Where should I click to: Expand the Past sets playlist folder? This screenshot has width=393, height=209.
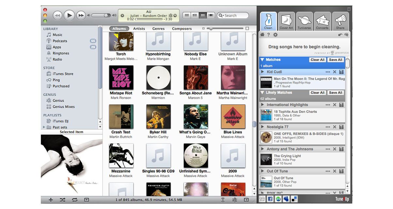pyautogui.click(x=44, y=127)
